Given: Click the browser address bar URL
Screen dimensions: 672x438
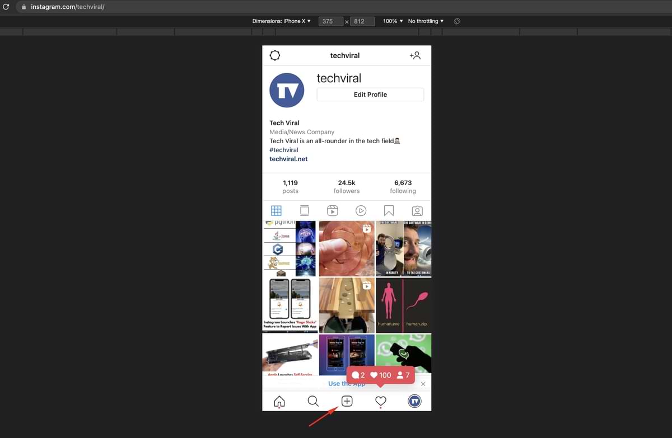Looking at the screenshot, I should point(68,7).
